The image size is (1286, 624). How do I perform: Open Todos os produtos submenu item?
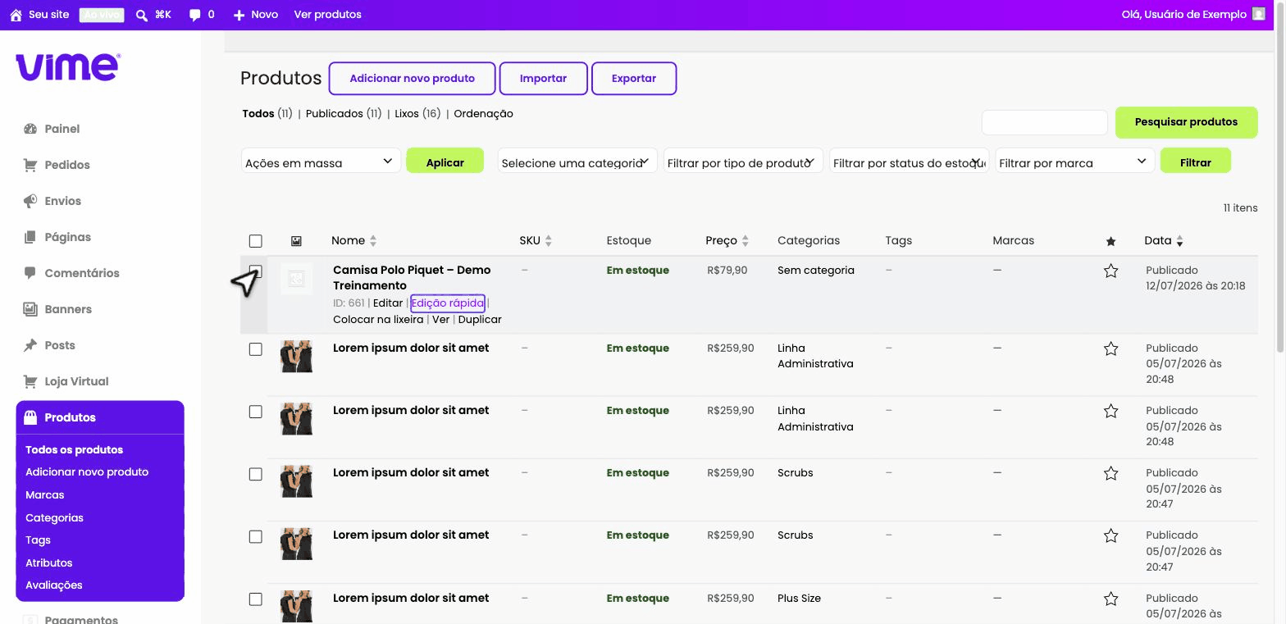(74, 449)
